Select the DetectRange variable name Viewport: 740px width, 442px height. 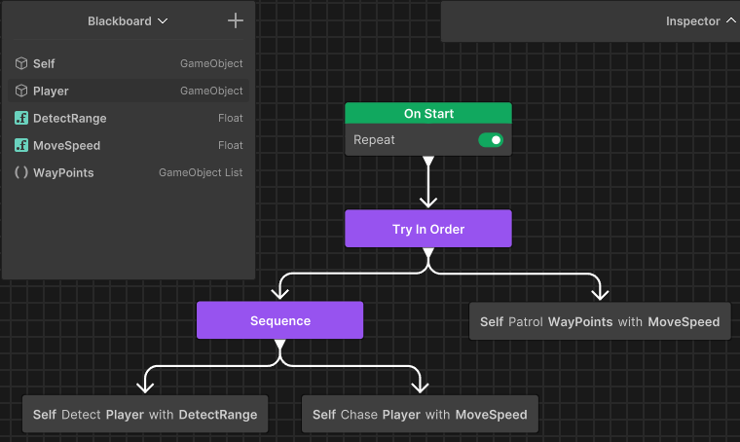70,119
